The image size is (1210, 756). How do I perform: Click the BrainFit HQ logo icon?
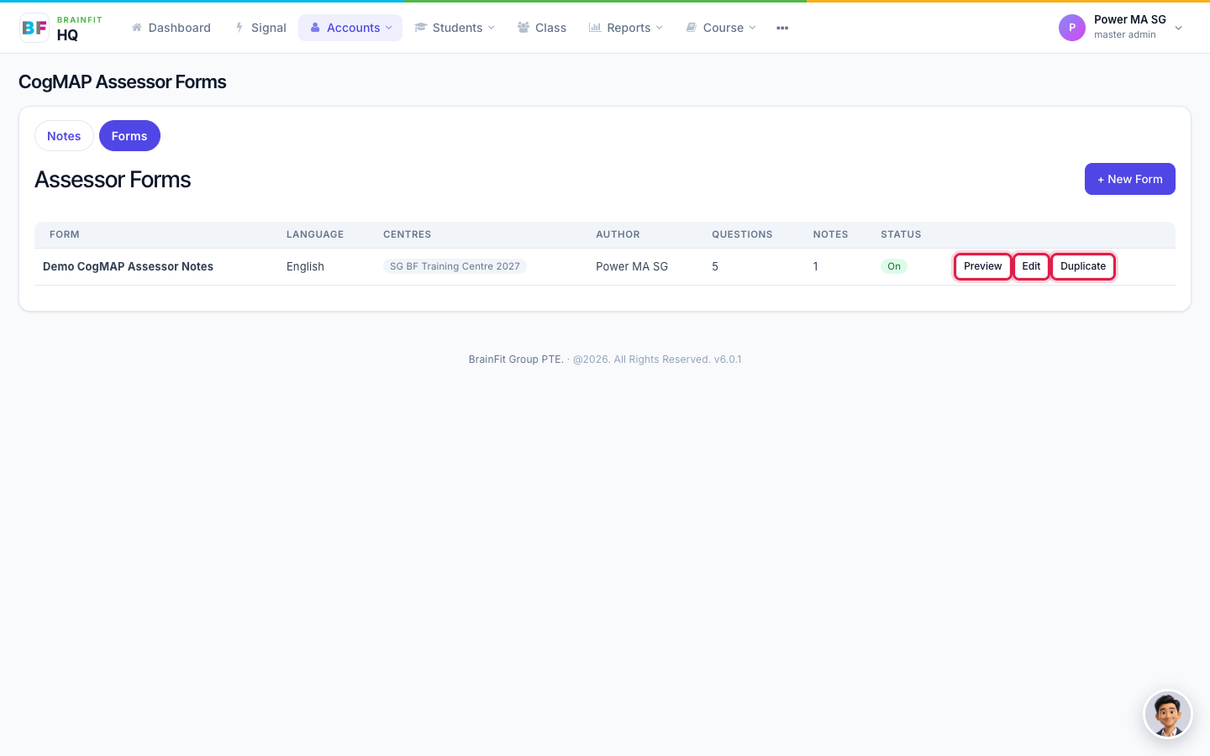tap(34, 28)
